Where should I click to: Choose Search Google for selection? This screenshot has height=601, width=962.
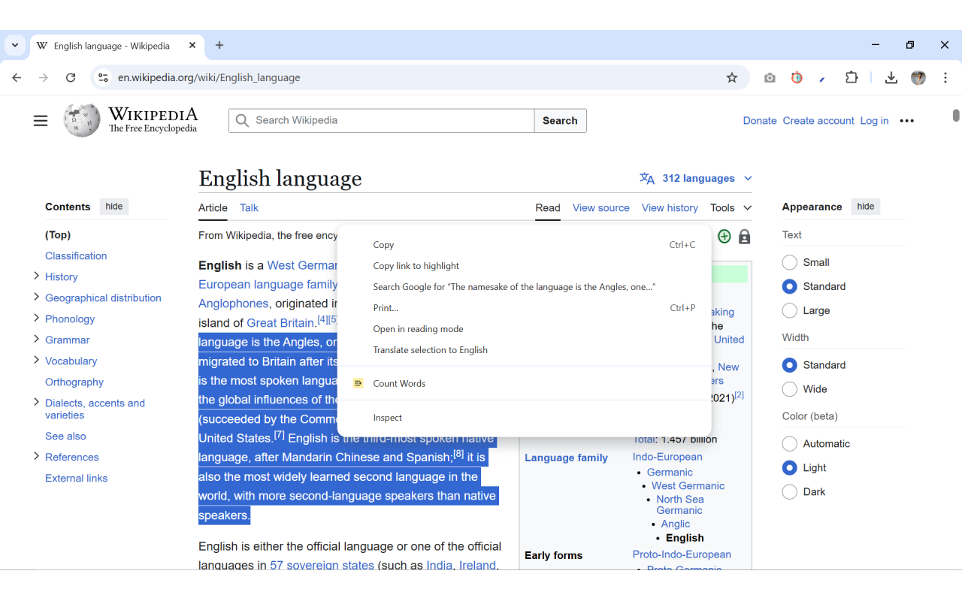(525, 287)
